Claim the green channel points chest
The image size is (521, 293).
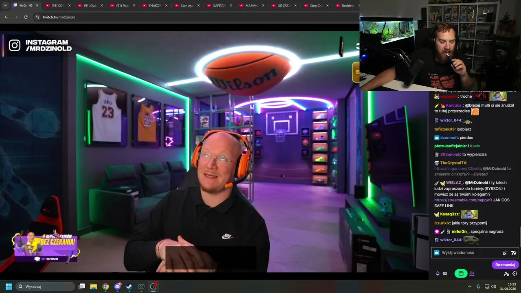461,273
